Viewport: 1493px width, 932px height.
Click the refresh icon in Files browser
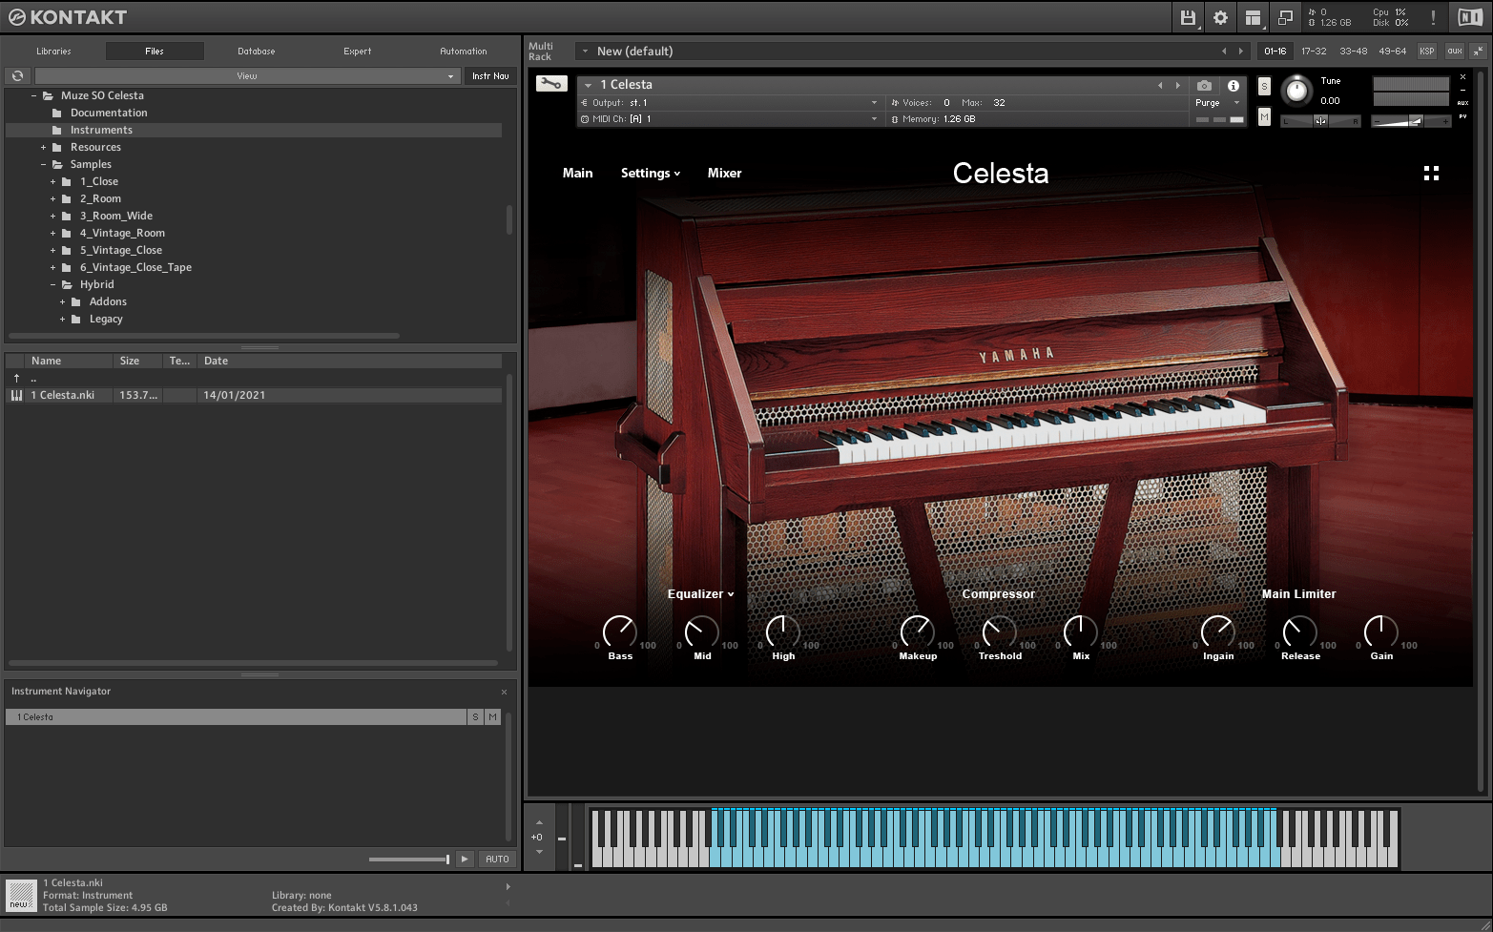pyautogui.click(x=18, y=75)
